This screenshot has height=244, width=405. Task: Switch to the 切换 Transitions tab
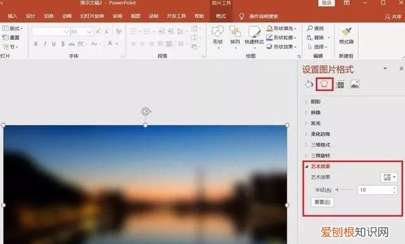click(x=49, y=16)
